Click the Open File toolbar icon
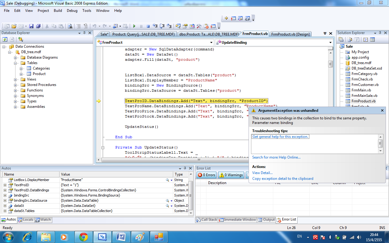The height and width of the screenshot is (243, 389). click(x=14, y=26)
